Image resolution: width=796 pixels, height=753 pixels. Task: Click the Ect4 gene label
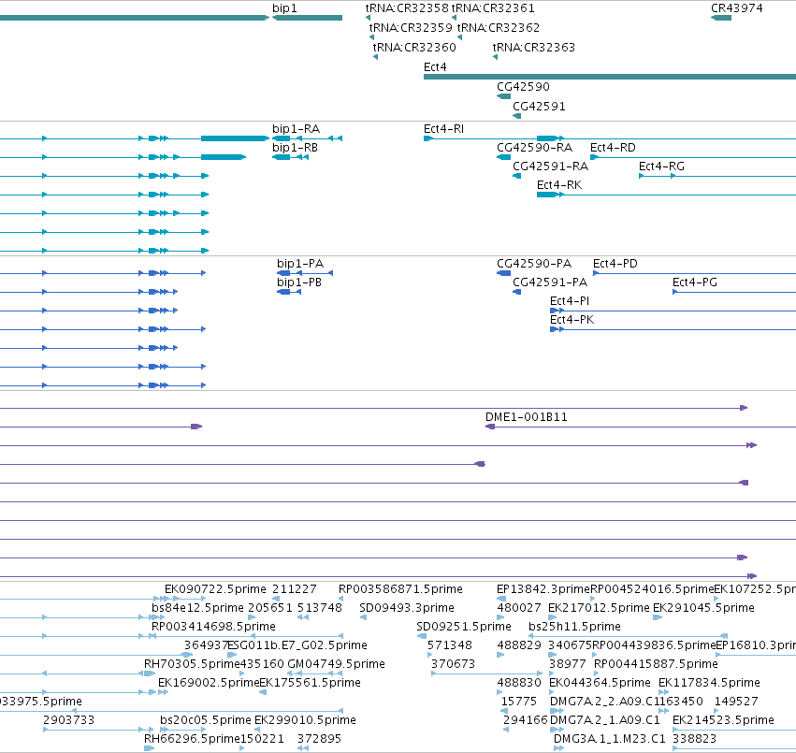pyautogui.click(x=435, y=67)
